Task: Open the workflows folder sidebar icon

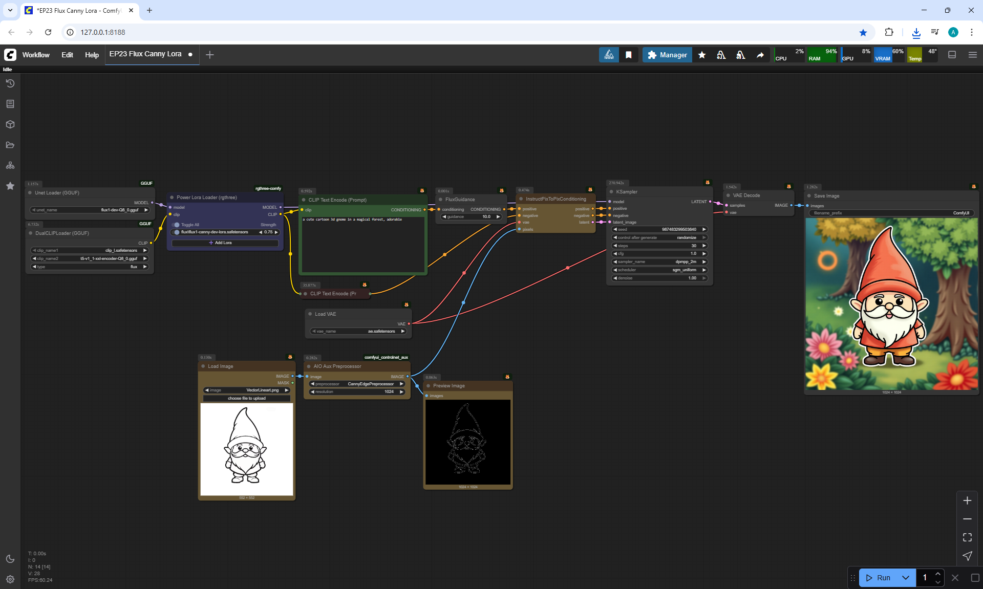Action: (x=10, y=145)
